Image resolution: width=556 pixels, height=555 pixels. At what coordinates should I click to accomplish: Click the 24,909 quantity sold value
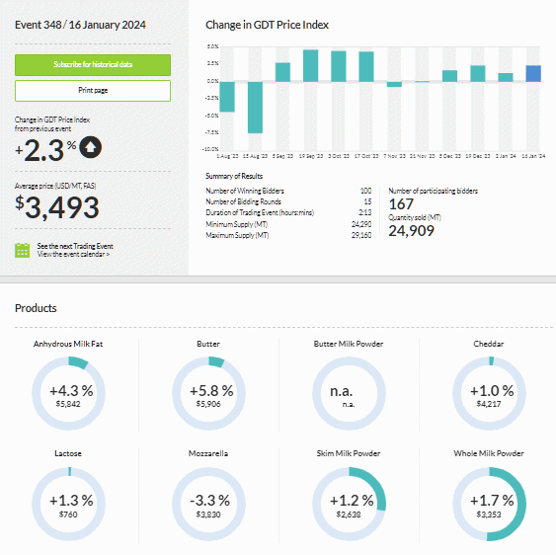[x=412, y=231]
